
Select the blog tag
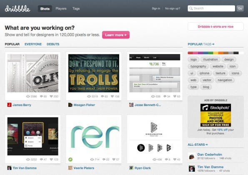[x=206, y=87]
